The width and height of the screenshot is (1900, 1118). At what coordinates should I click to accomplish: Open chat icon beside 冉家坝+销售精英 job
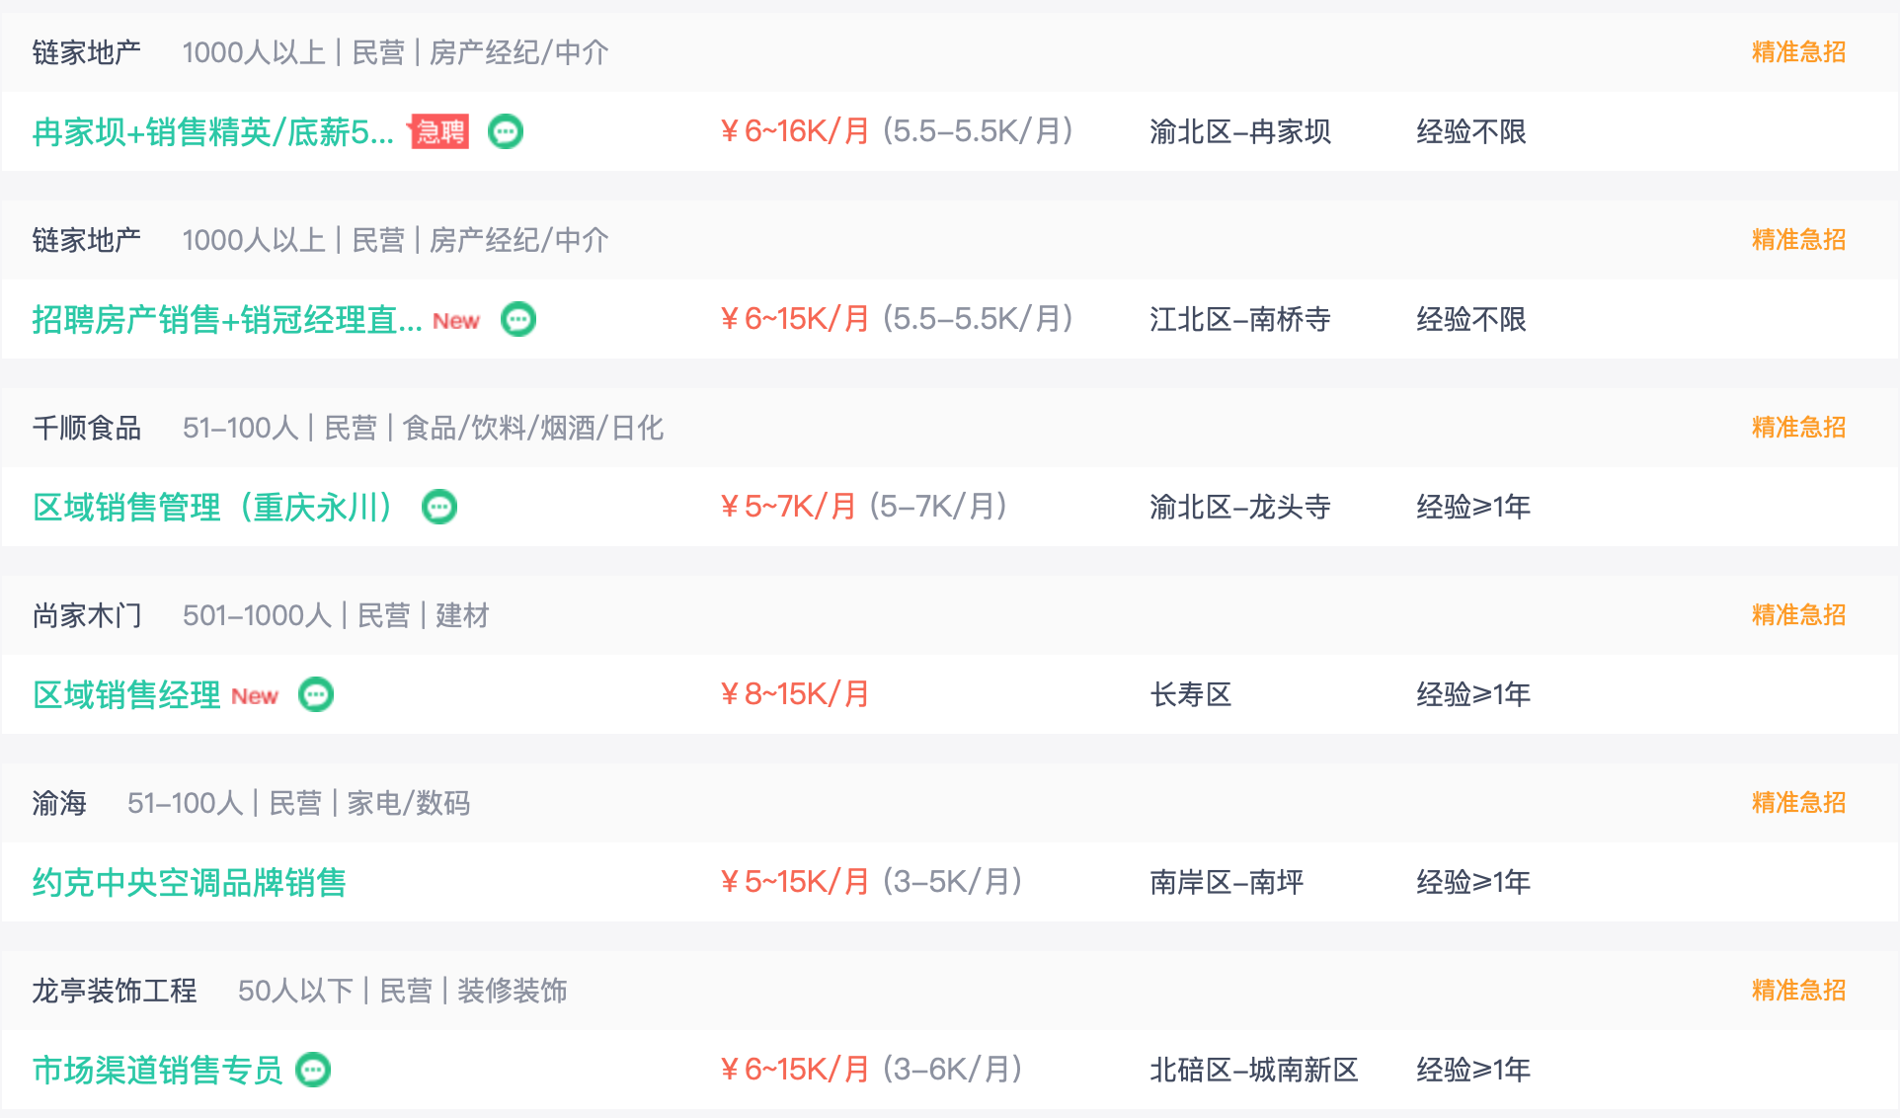coord(506,131)
